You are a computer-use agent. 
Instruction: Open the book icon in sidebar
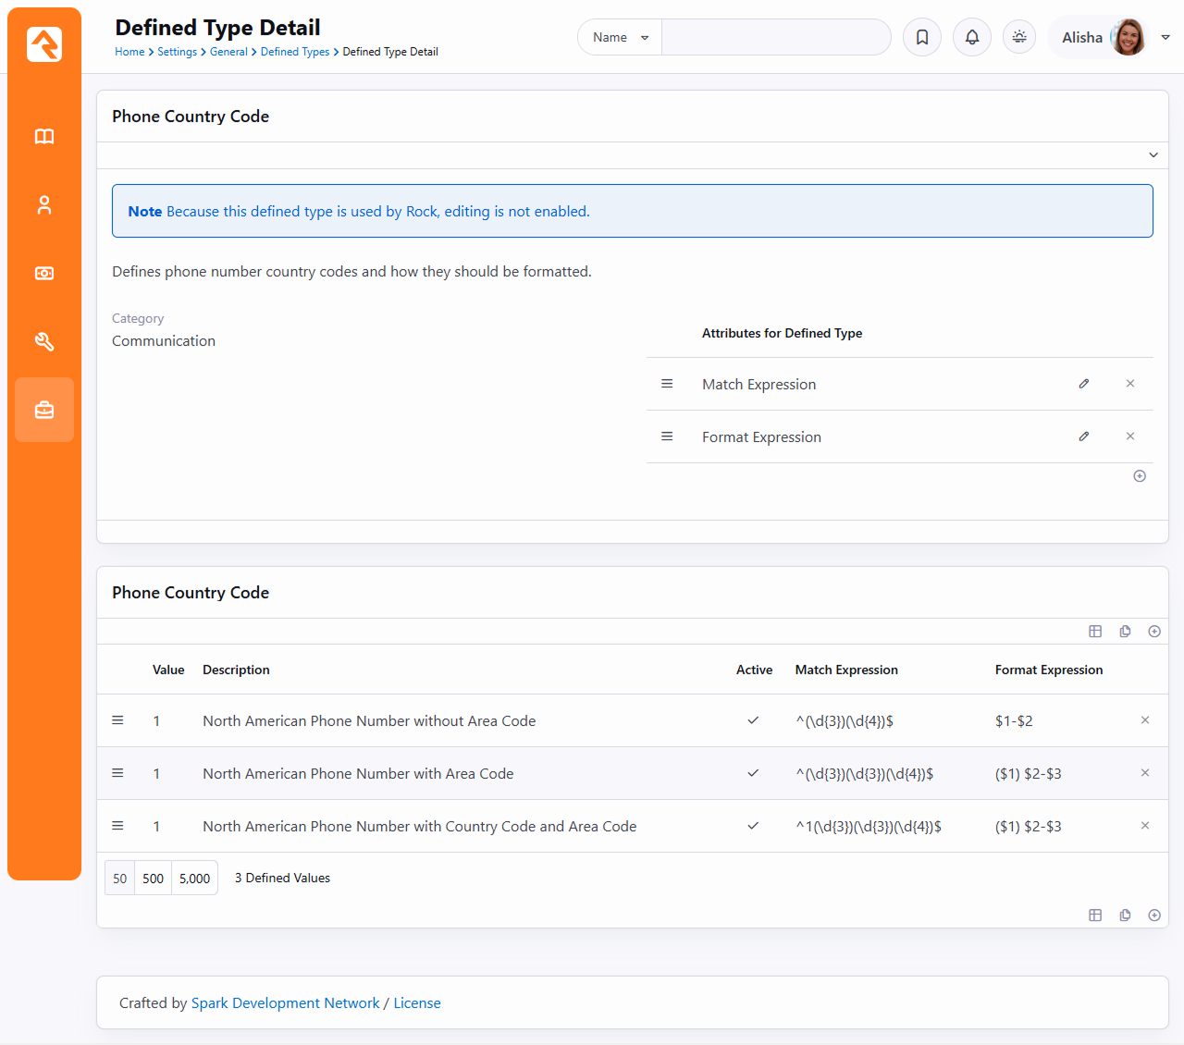point(44,137)
